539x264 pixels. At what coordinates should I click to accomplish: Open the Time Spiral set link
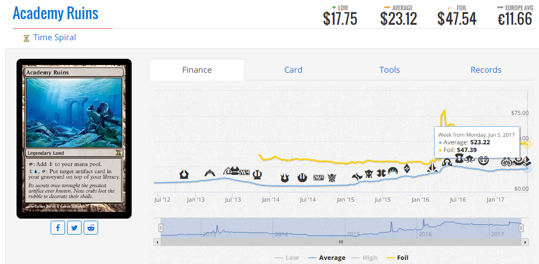click(55, 38)
